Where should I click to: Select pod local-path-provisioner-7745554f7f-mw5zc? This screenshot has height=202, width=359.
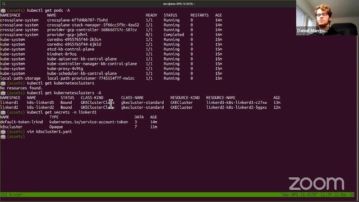click(91, 79)
